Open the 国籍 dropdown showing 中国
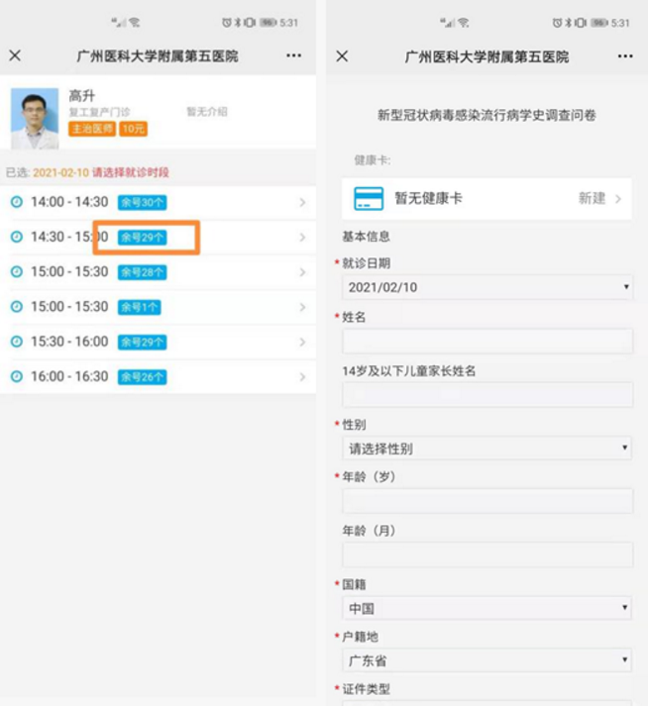 (486, 608)
